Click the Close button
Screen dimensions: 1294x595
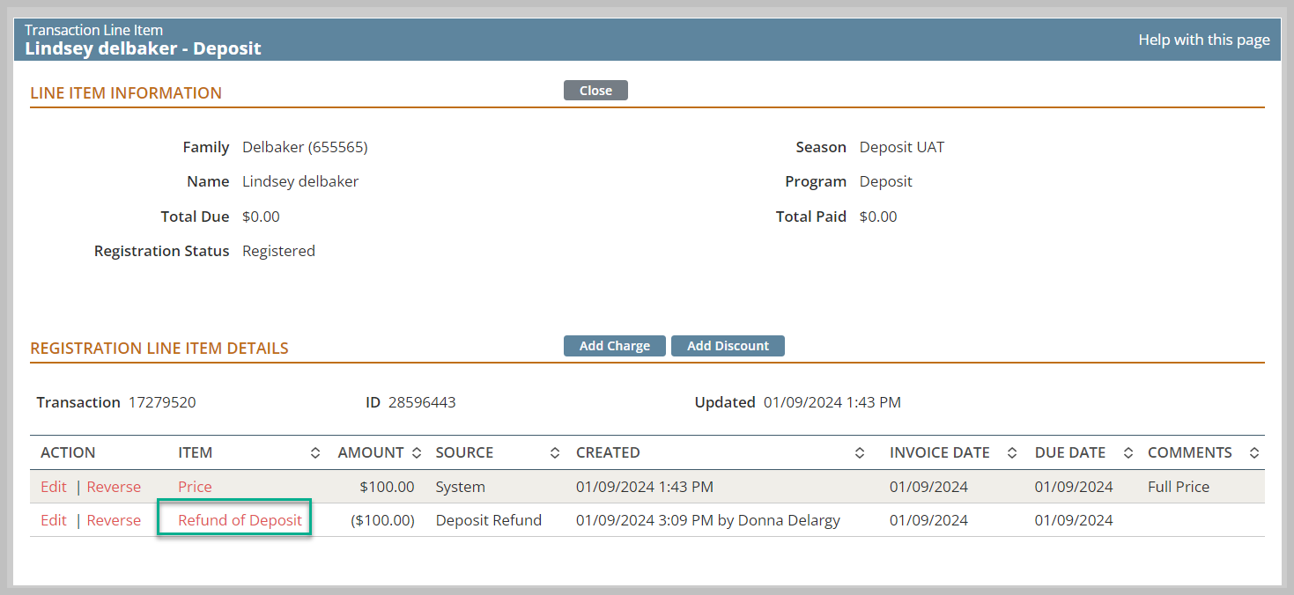[595, 91]
